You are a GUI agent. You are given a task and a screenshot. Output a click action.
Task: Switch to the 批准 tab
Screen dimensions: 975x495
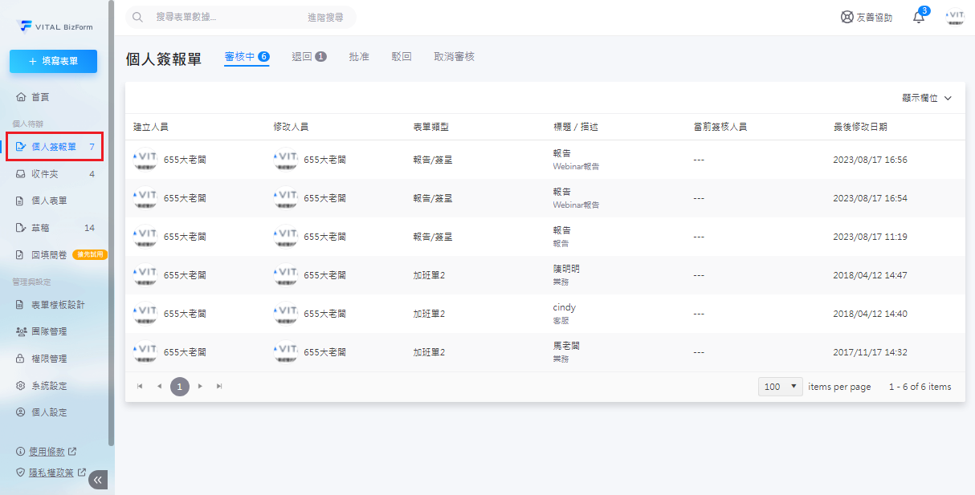tap(359, 57)
